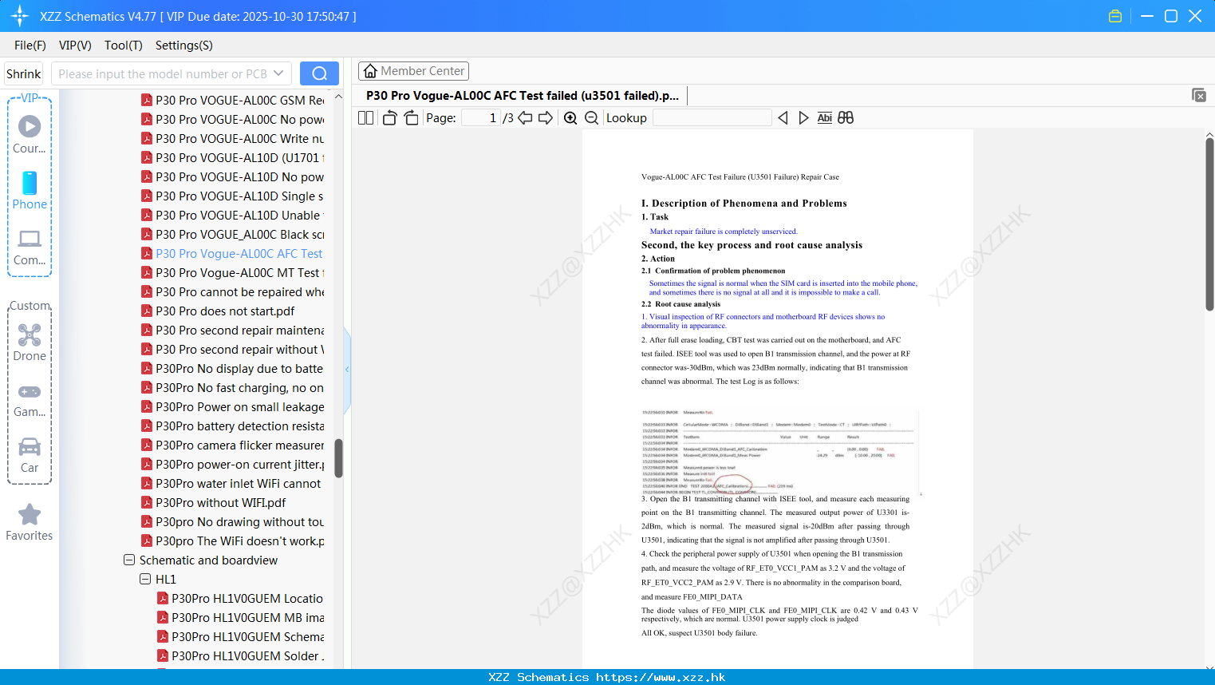Click the detach window icon at top right
The width and height of the screenshot is (1215, 685).
click(1198, 95)
